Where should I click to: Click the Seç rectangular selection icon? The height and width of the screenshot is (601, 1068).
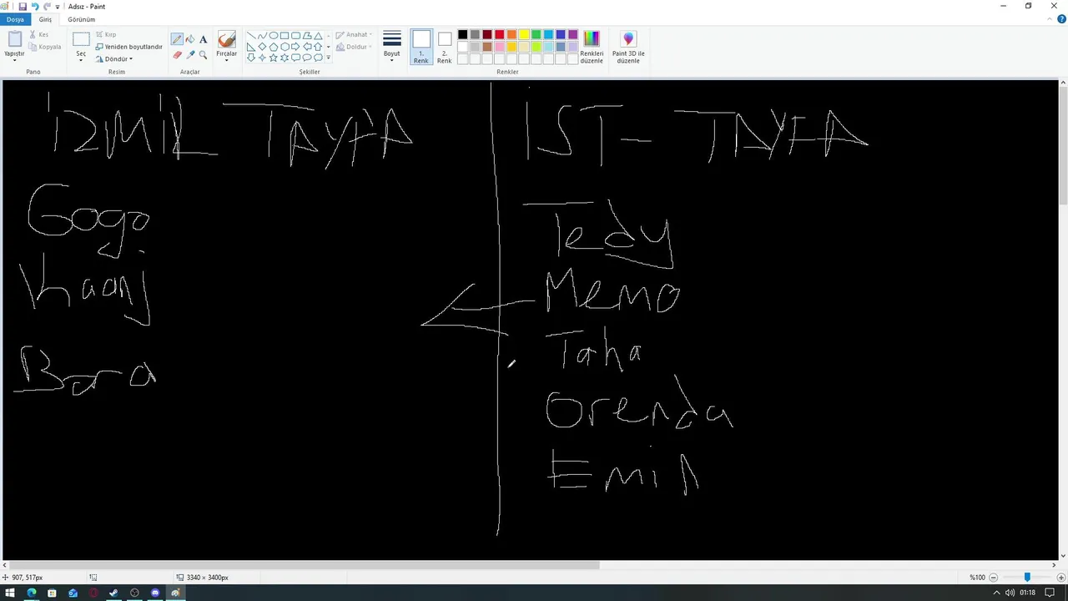click(x=81, y=39)
